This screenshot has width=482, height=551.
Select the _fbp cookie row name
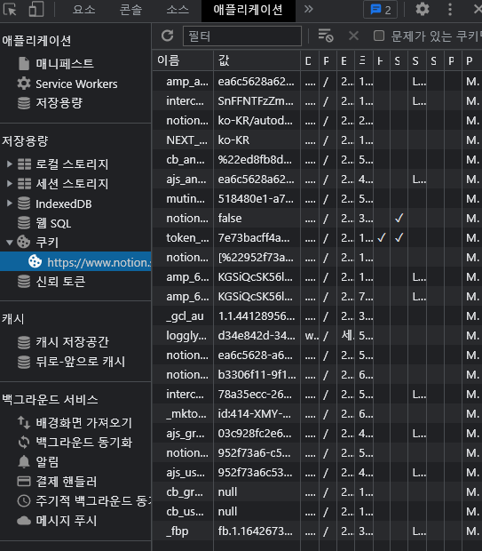(x=178, y=531)
